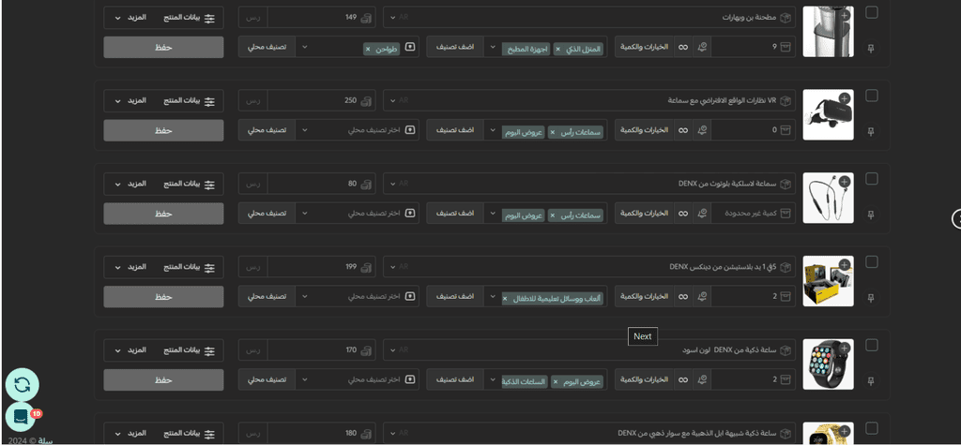The image size is (961, 445).
Task: Edit product name ساعة ذكية شبيهة ابل الذهبية
Action: [x=589, y=433]
